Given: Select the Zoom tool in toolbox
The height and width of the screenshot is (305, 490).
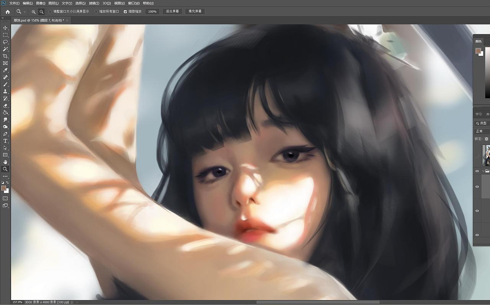Looking at the screenshot, I should click(5, 169).
